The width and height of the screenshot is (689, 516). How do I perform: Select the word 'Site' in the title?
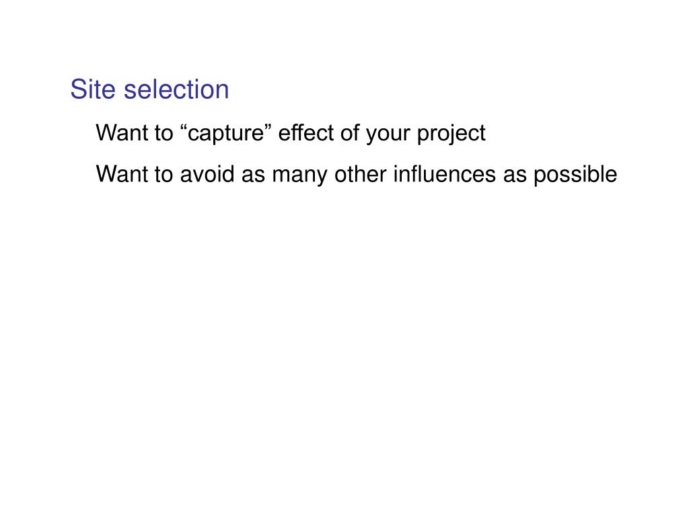point(93,89)
